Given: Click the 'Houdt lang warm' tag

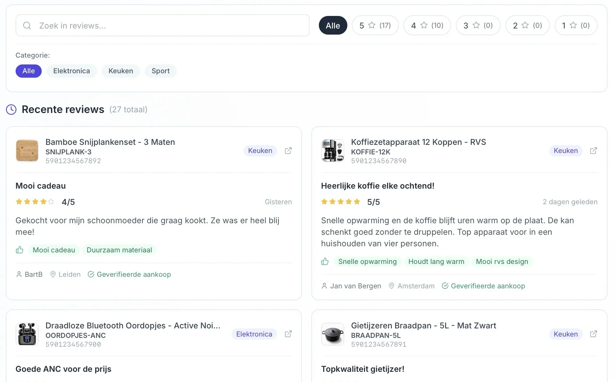Looking at the screenshot, I should click(x=436, y=262).
